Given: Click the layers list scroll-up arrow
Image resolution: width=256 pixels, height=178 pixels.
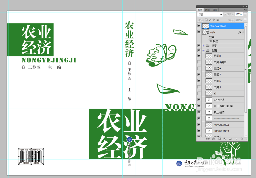Looking at the screenshot, I should (x=246, y=25).
